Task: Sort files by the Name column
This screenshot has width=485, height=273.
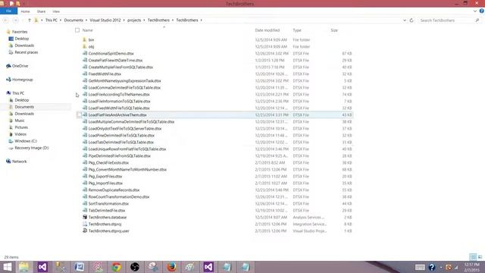Action: click(88, 30)
